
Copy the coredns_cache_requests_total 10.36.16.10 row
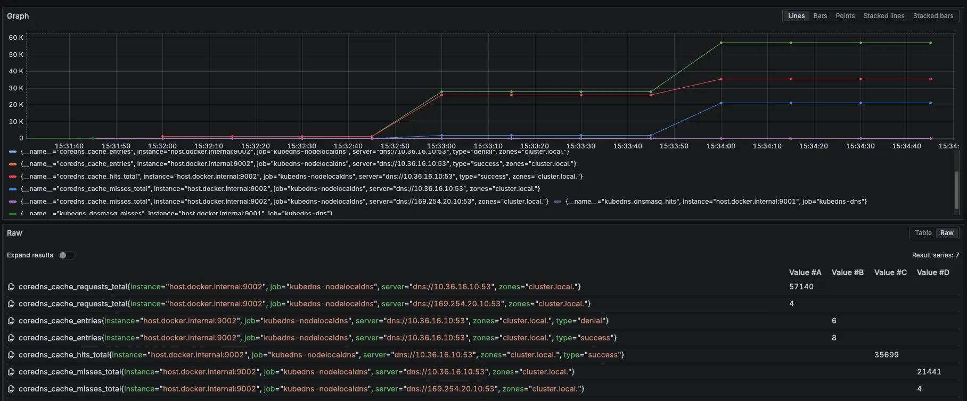tap(11, 287)
